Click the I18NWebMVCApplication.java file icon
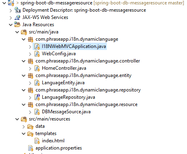Screen dimensions: 187x154 pos(37,46)
